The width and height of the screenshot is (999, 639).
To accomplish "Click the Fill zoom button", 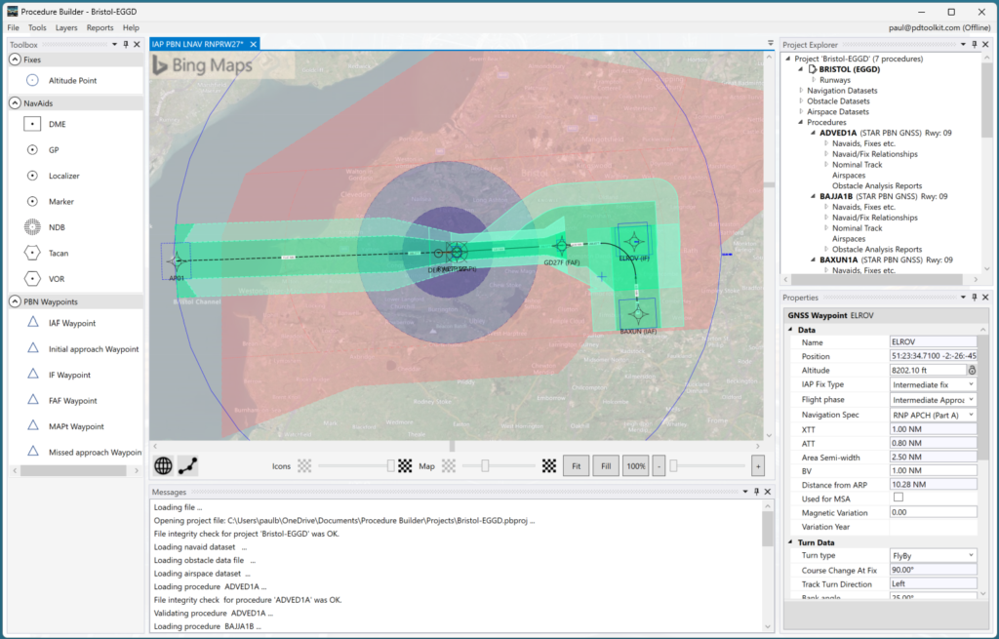I will [606, 465].
